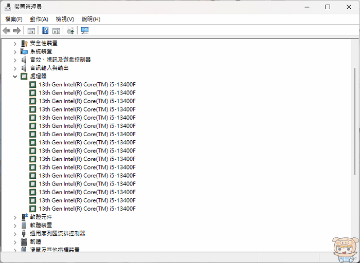Expand the 軟體裝置 node
This screenshot has width=360, height=263.
tap(15, 226)
